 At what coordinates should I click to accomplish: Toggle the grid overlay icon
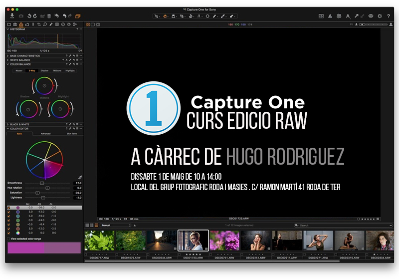click(x=339, y=16)
